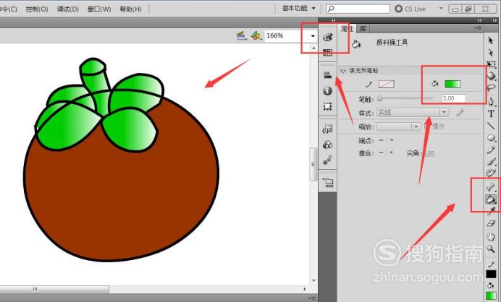Click the search field in the top bar
501x302 pixels.
[x=358, y=9]
